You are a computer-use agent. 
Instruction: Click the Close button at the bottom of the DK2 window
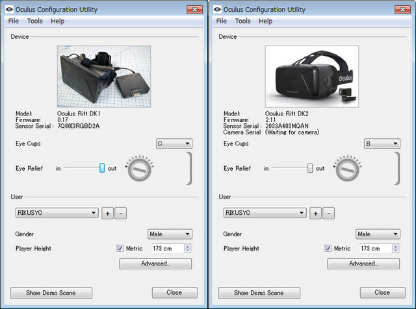pos(383,293)
